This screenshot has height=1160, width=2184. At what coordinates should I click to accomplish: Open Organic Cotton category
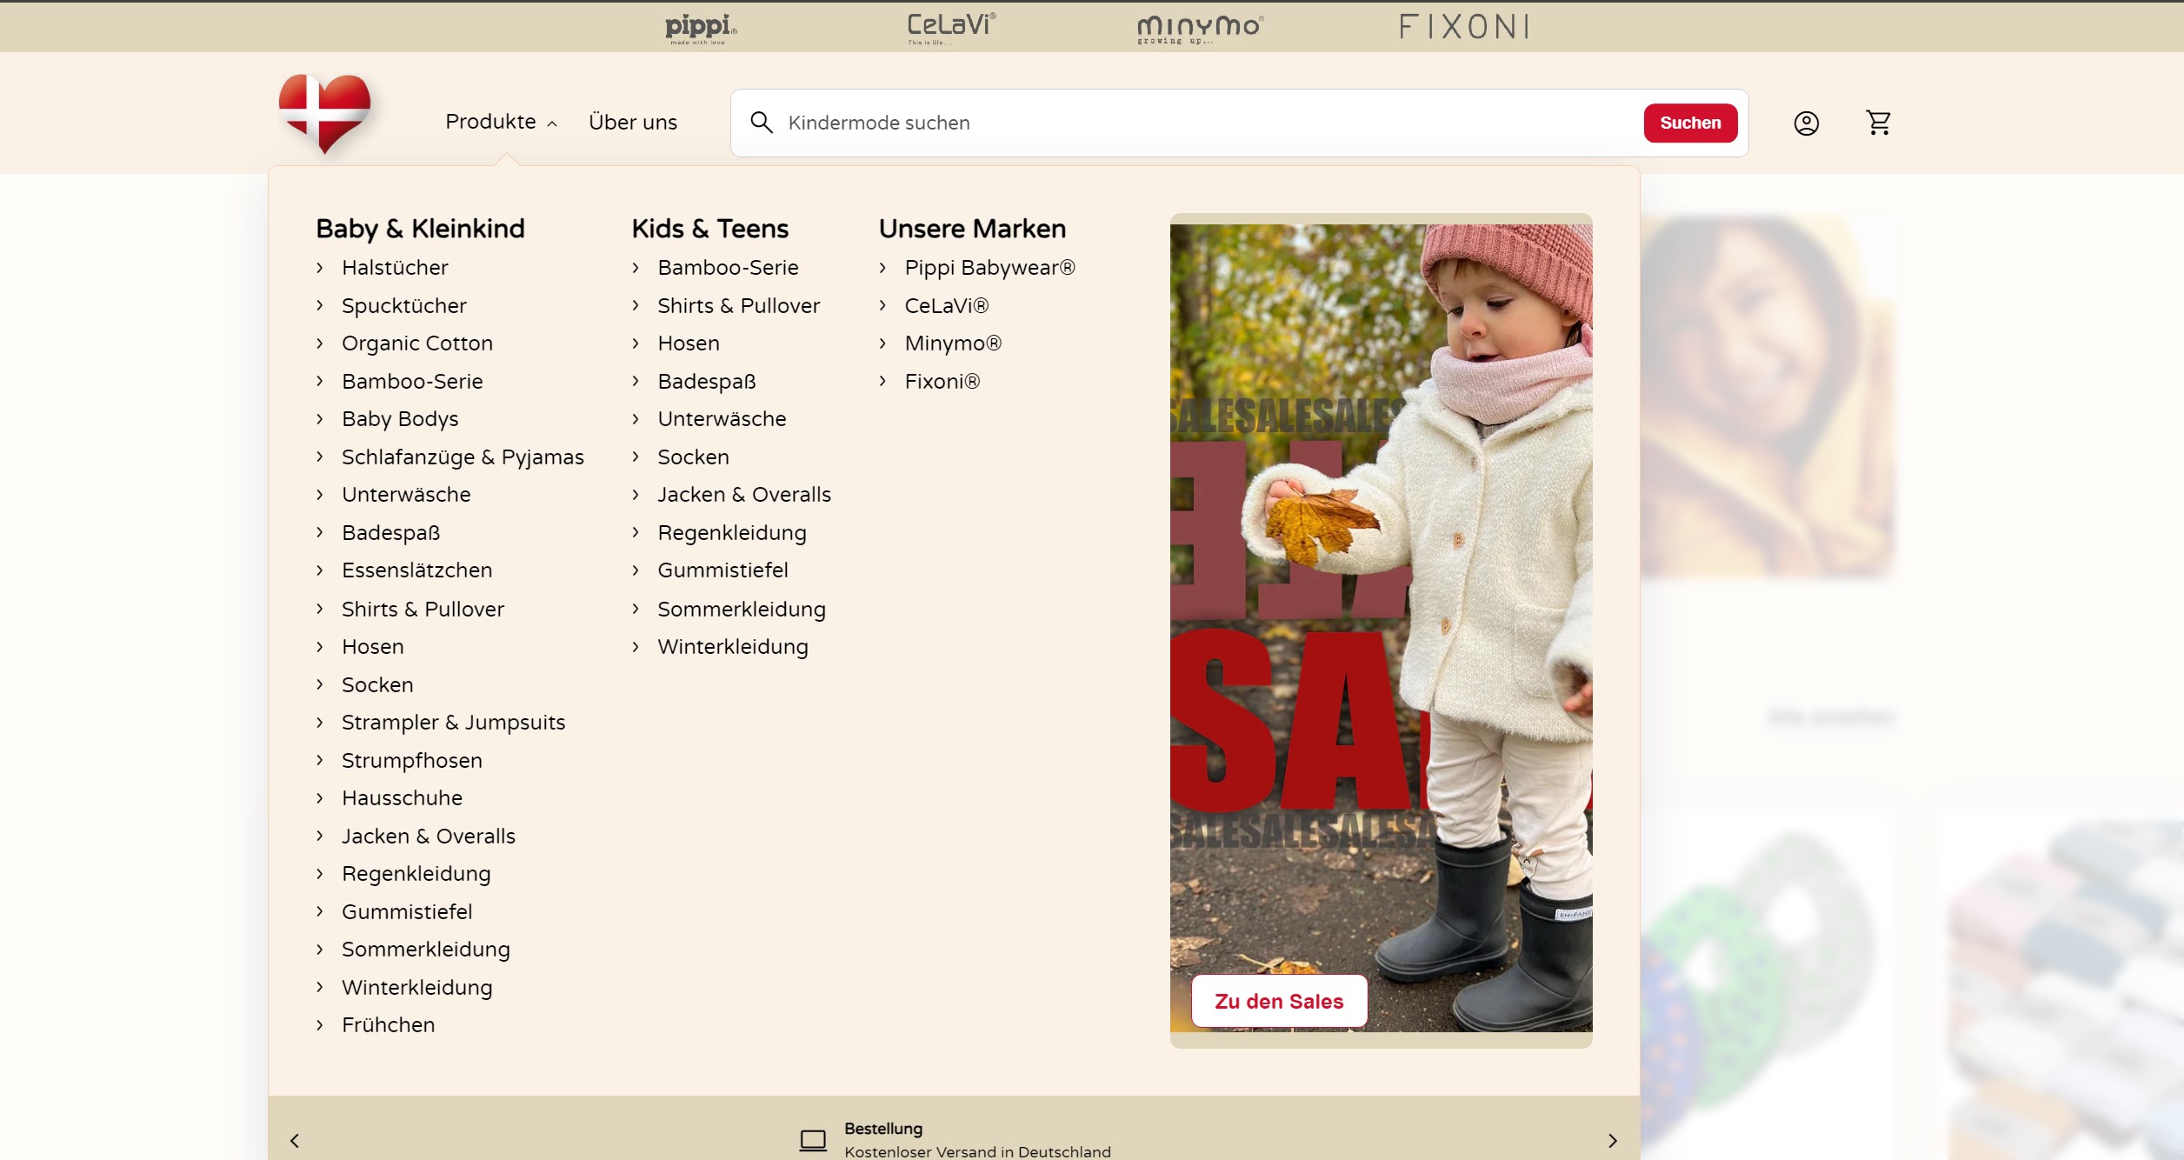tap(417, 343)
